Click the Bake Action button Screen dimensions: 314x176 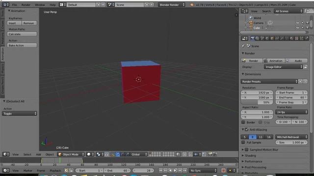(22, 45)
